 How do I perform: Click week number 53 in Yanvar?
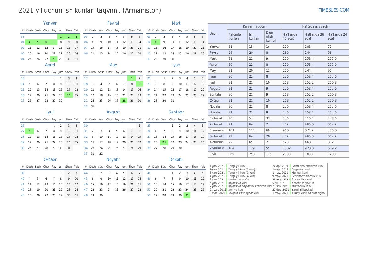23,37
